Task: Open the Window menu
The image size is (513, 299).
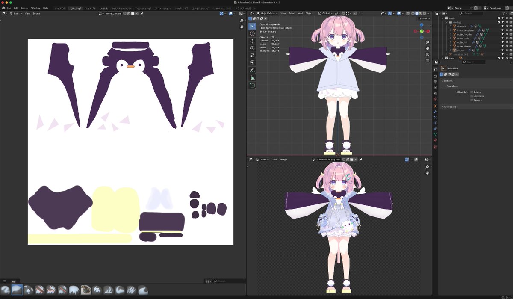Action: point(36,8)
